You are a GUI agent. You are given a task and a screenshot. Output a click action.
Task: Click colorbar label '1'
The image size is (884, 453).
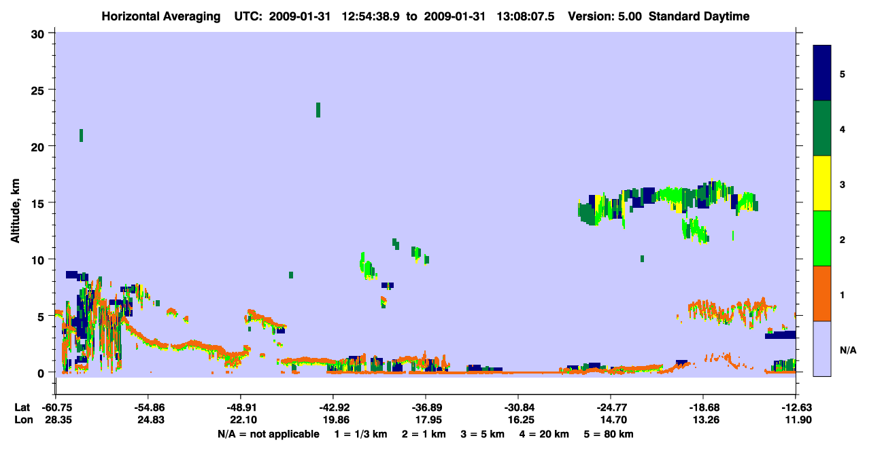tap(843, 294)
